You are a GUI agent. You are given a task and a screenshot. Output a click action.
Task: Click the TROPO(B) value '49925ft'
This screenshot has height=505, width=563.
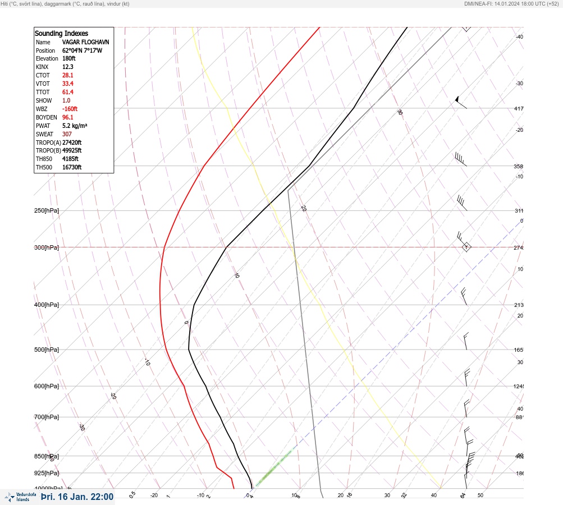[x=72, y=150]
